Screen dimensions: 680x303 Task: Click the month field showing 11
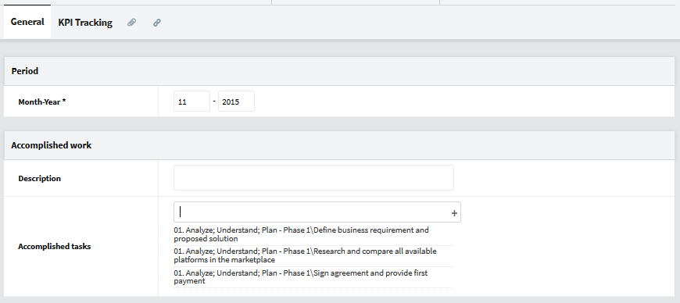coord(191,102)
